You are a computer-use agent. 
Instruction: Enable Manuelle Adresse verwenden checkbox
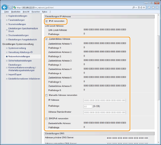point(46,95)
